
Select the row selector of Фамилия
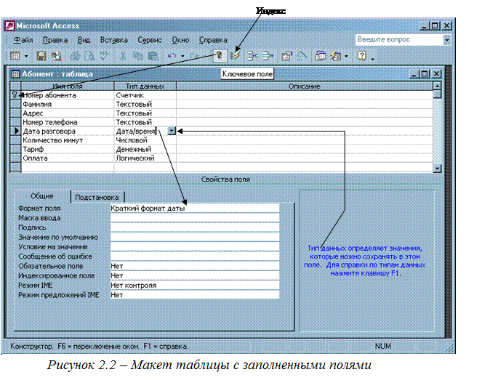[x=15, y=104]
